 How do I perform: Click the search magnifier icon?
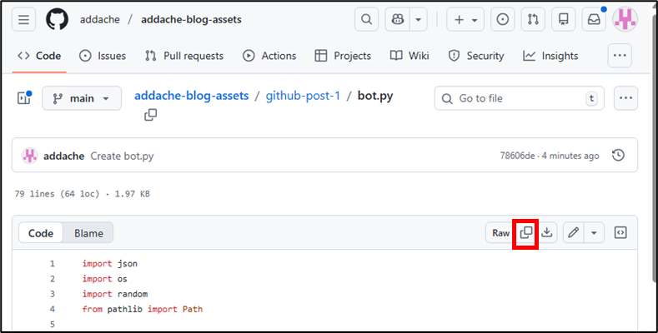click(365, 19)
